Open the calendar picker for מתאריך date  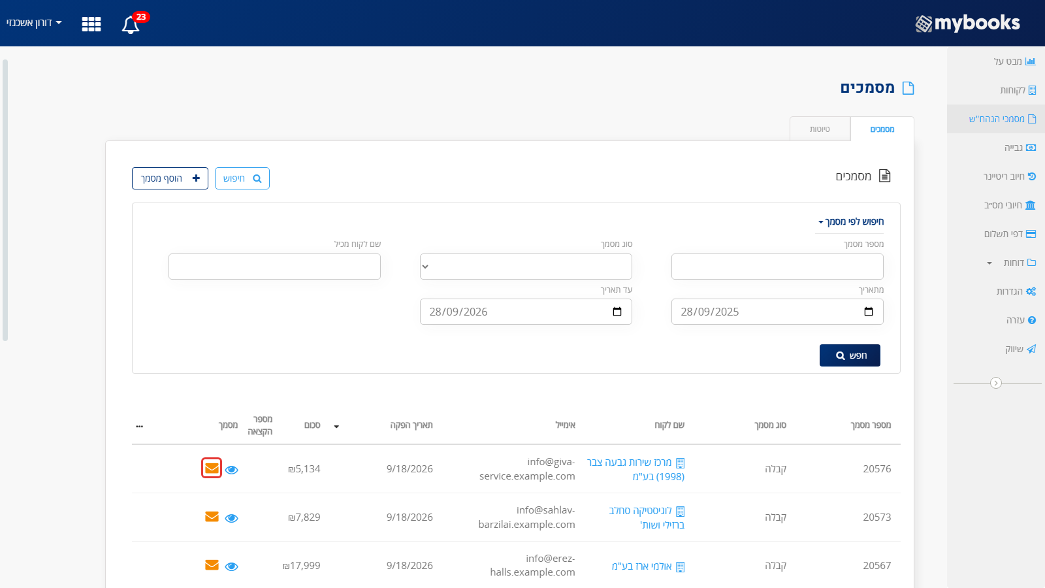tap(869, 312)
